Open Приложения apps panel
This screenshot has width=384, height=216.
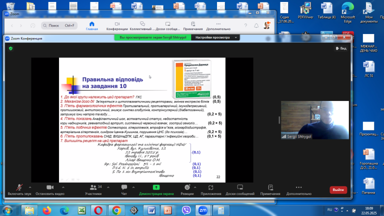[211, 190]
